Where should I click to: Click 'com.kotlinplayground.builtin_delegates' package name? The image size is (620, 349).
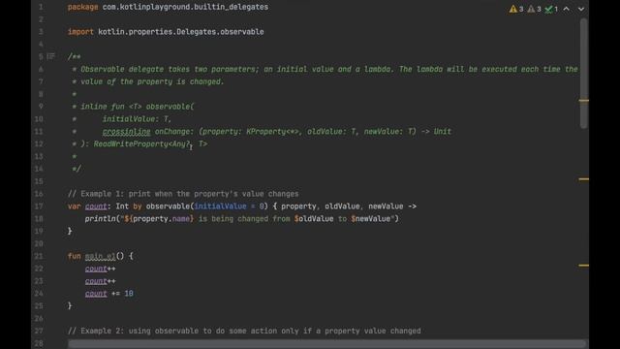[x=185, y=7]
